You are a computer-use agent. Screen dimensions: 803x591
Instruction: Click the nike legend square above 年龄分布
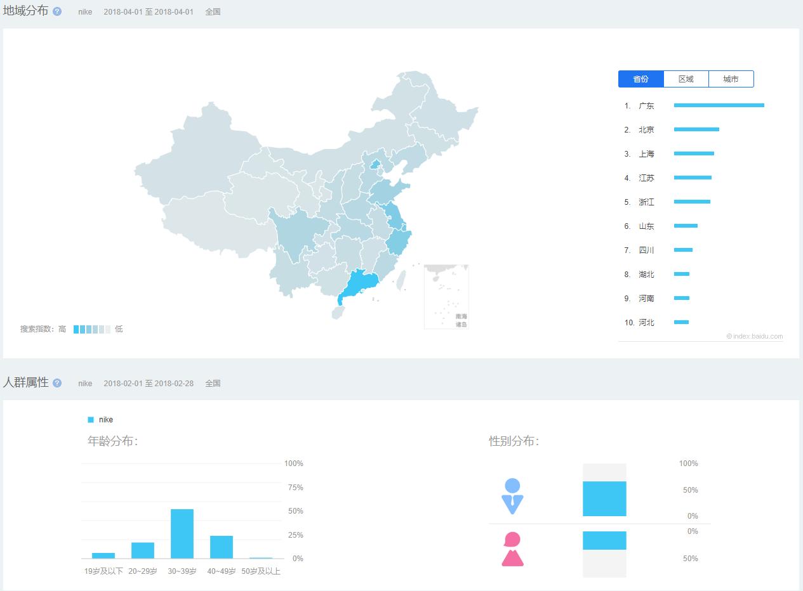click(x=91, y=419)
